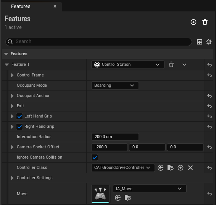The image size is (216, 205).
Task: Click the '1 active' status text
Action: (13, 27)
